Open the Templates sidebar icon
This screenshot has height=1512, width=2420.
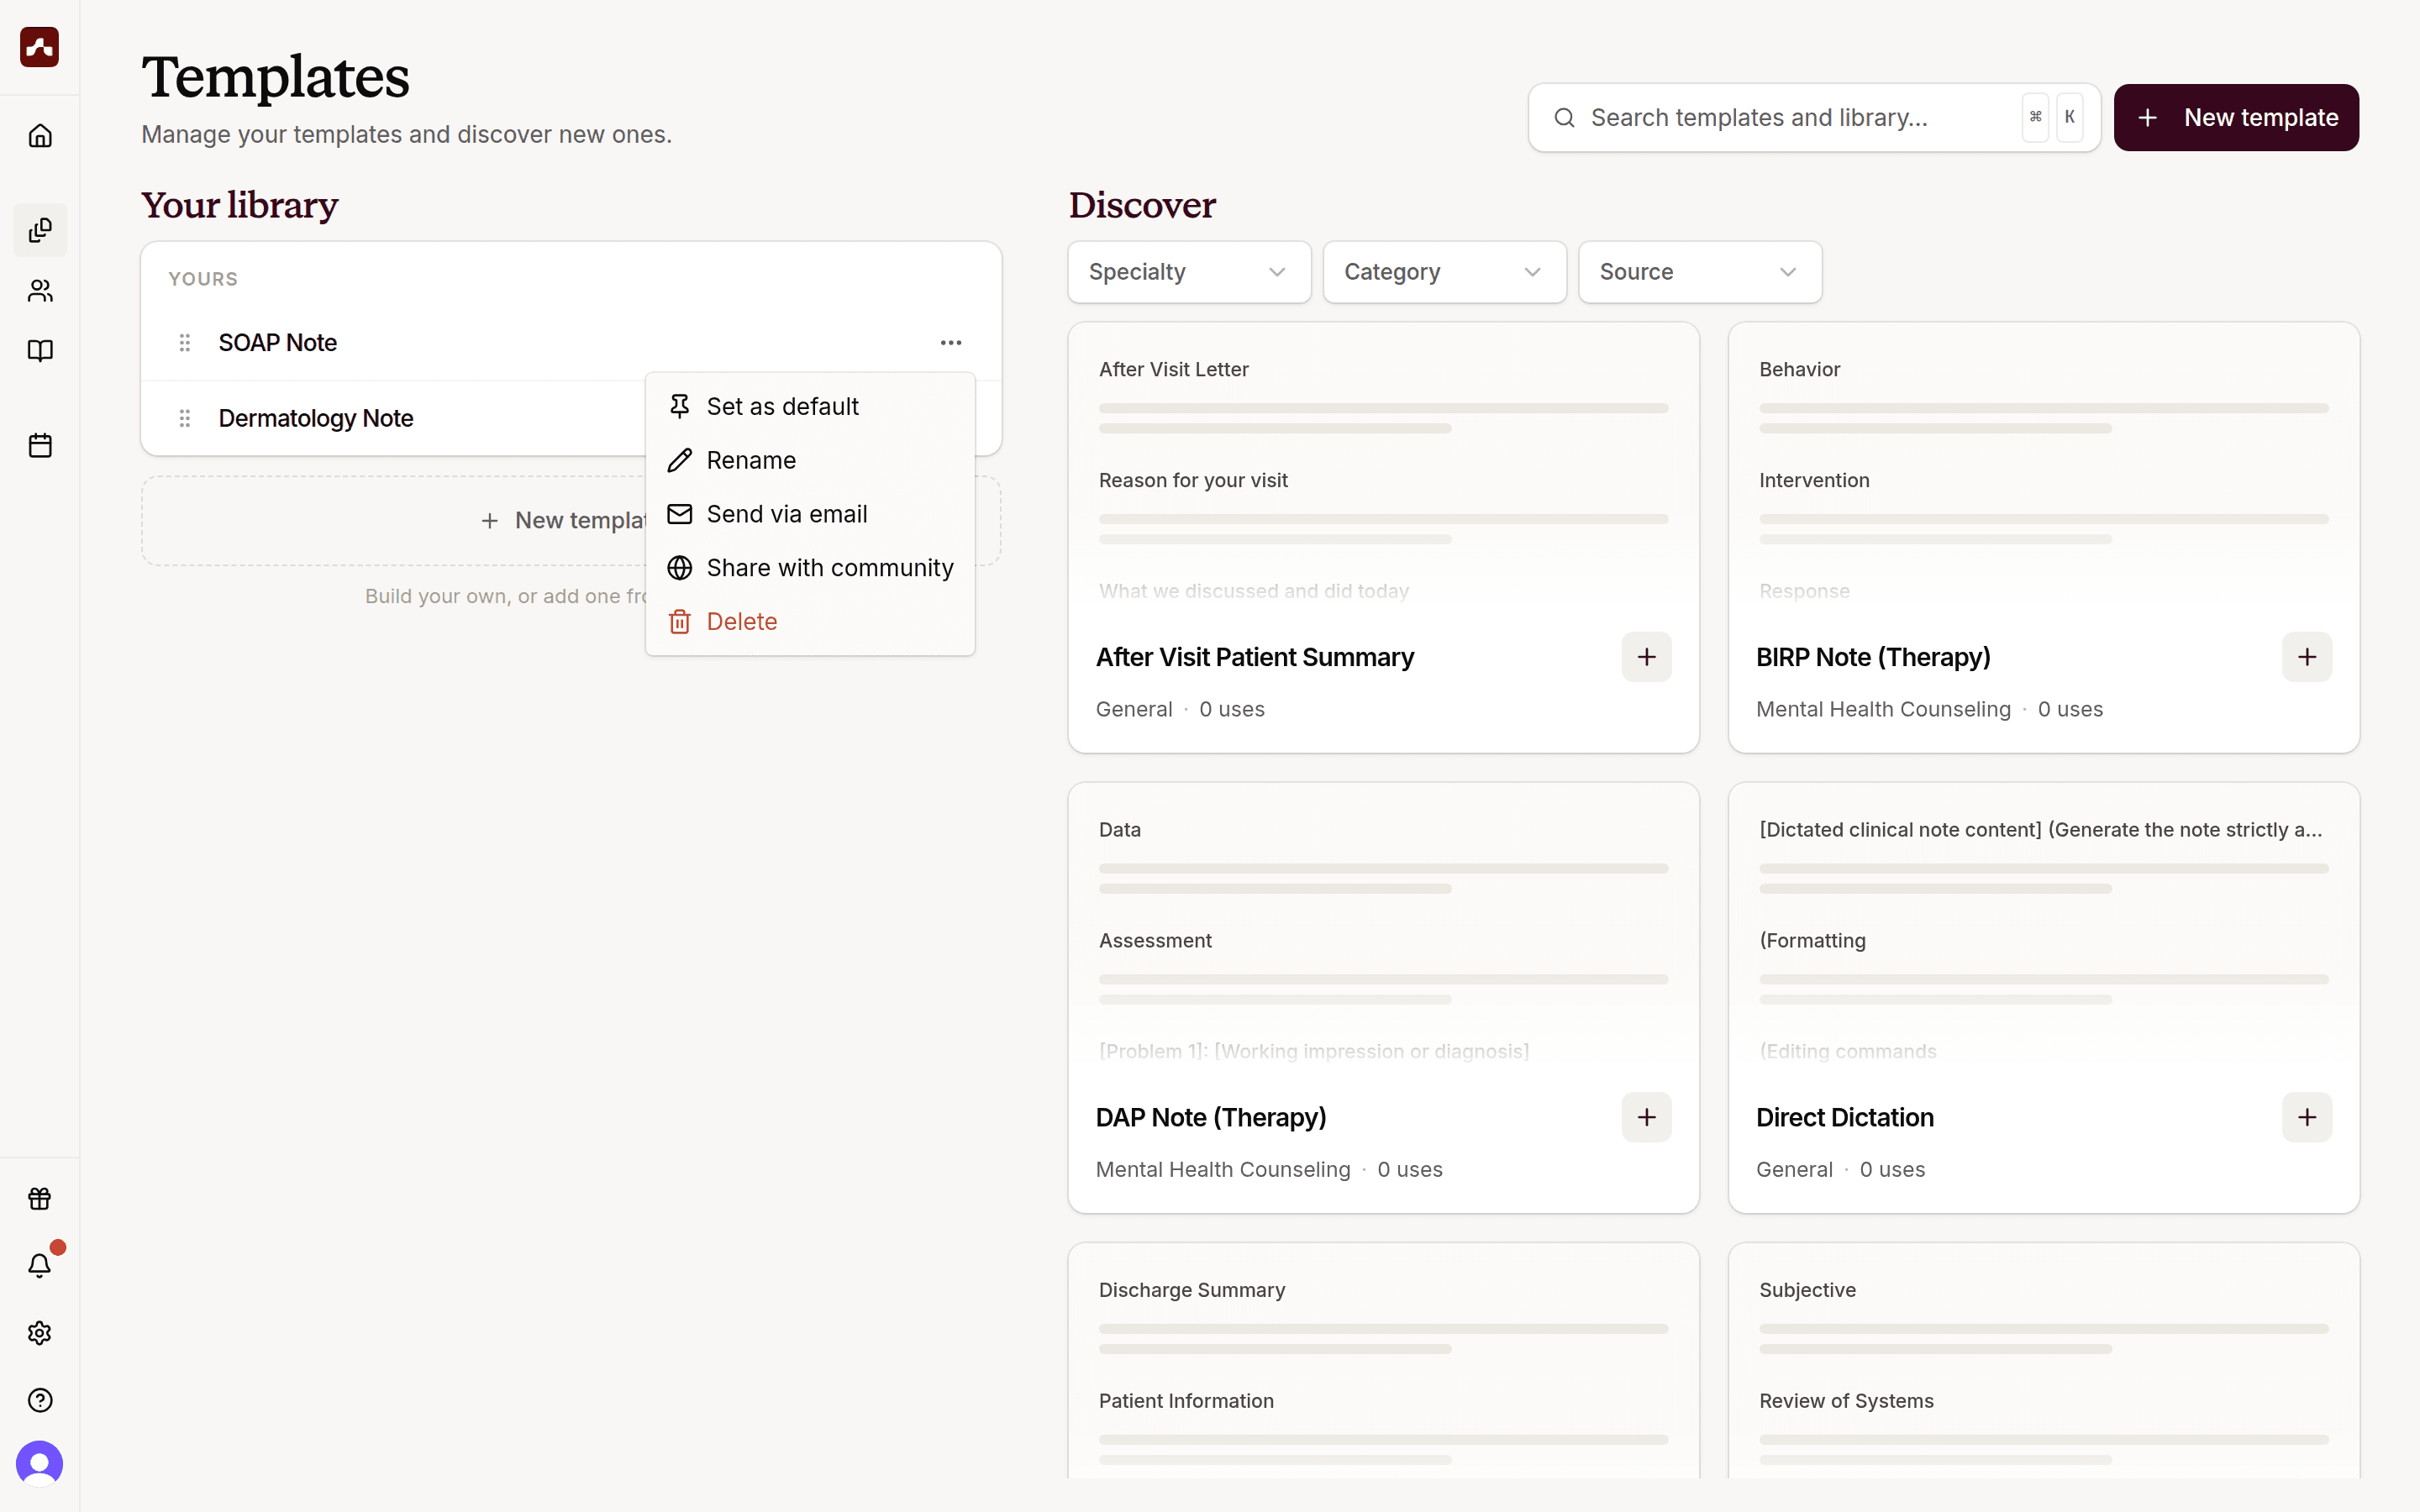coord(40,230)
